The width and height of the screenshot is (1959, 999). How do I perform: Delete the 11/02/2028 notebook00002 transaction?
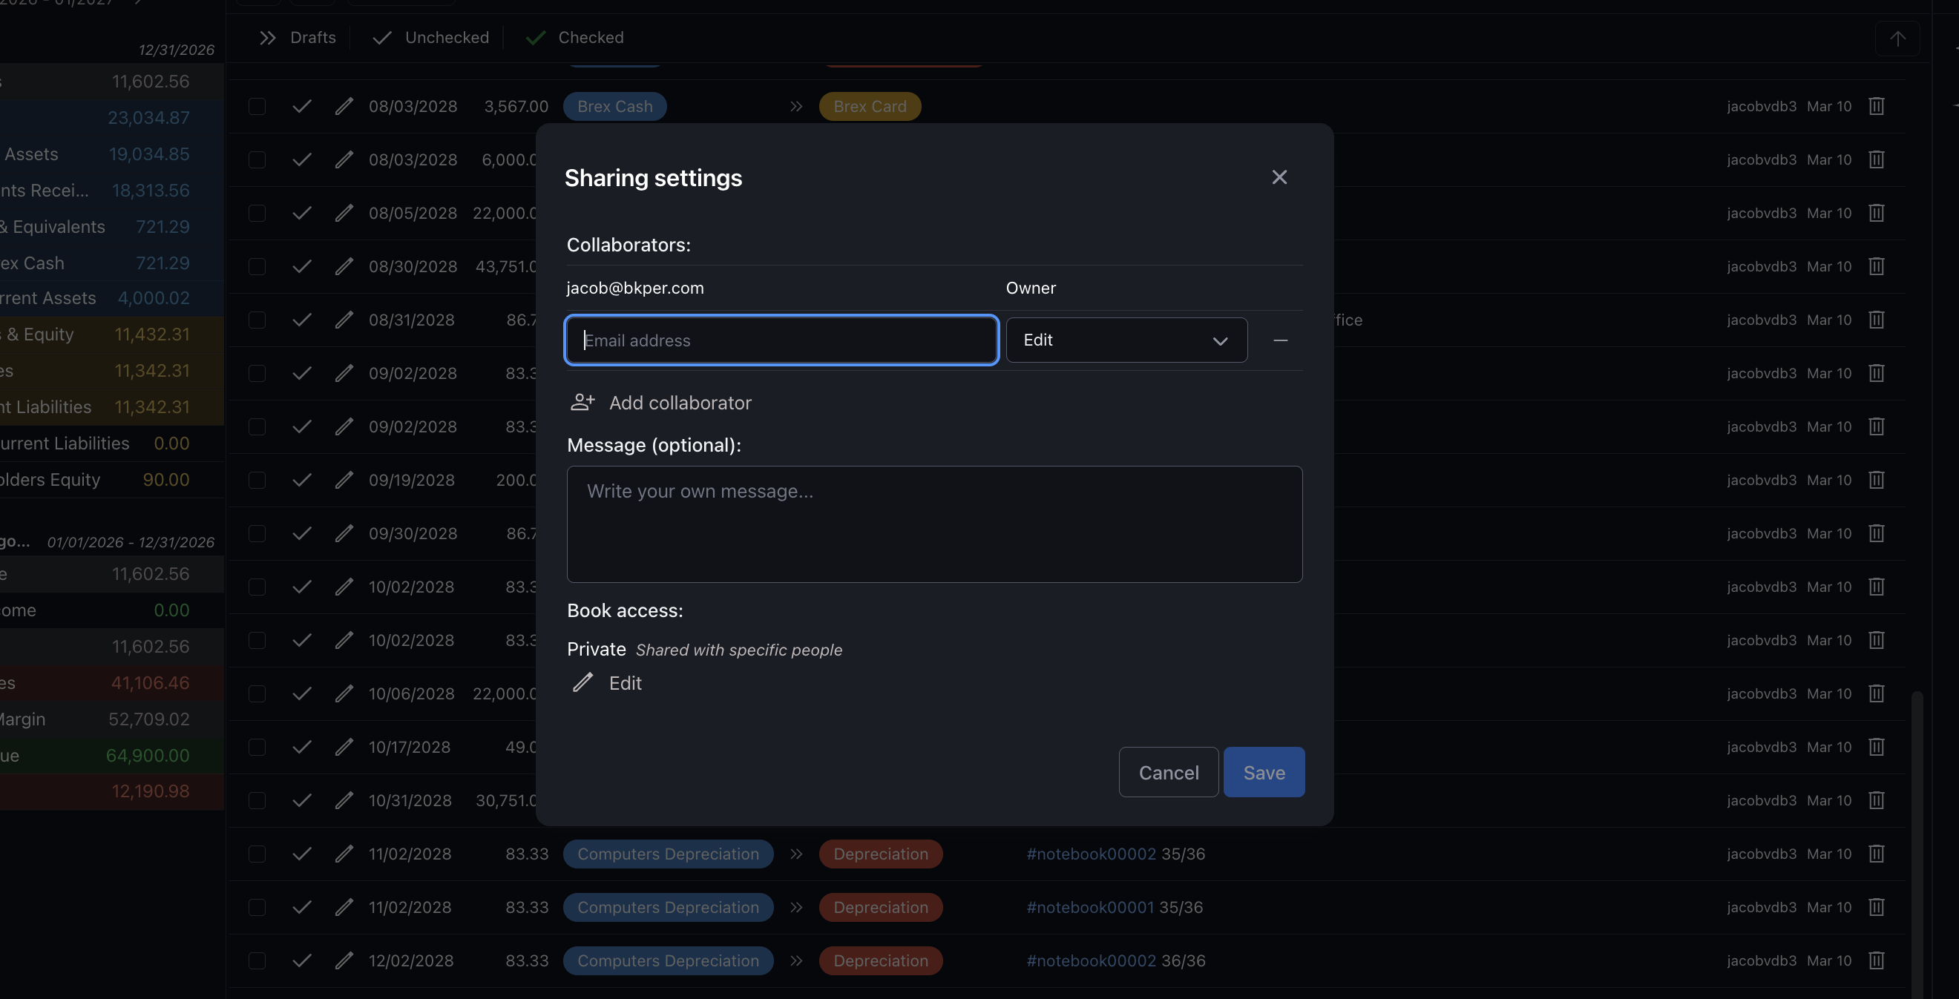tap(1876, 853)
